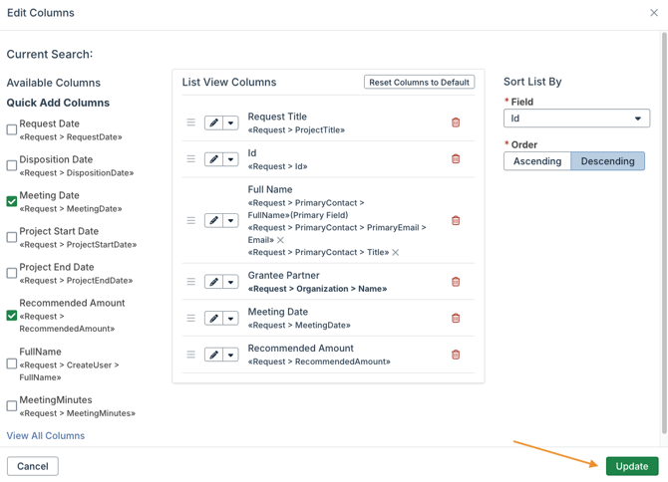Click the Update button

click(631, 466)
